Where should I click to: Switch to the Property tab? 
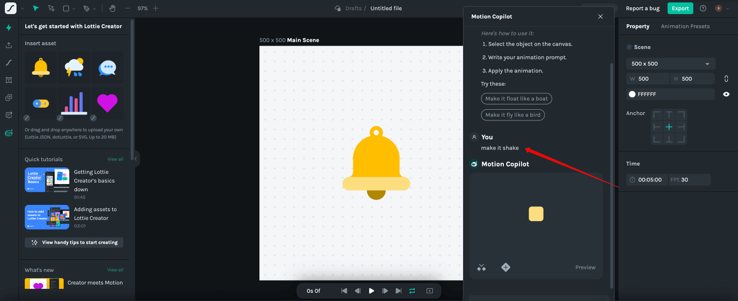(637, 26)
